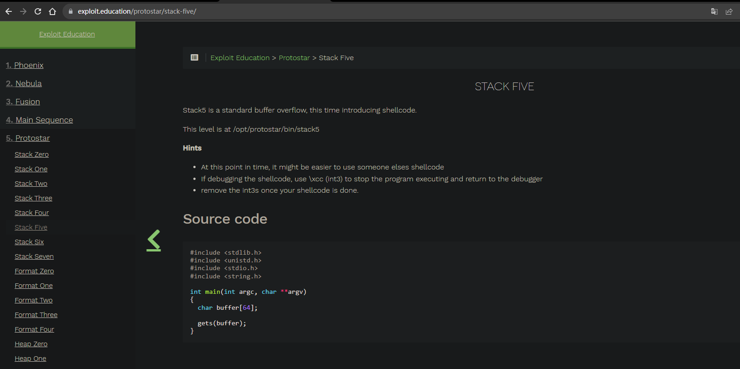Select Stack One level
Screen dimensions: 740x369
coord(31,169)
